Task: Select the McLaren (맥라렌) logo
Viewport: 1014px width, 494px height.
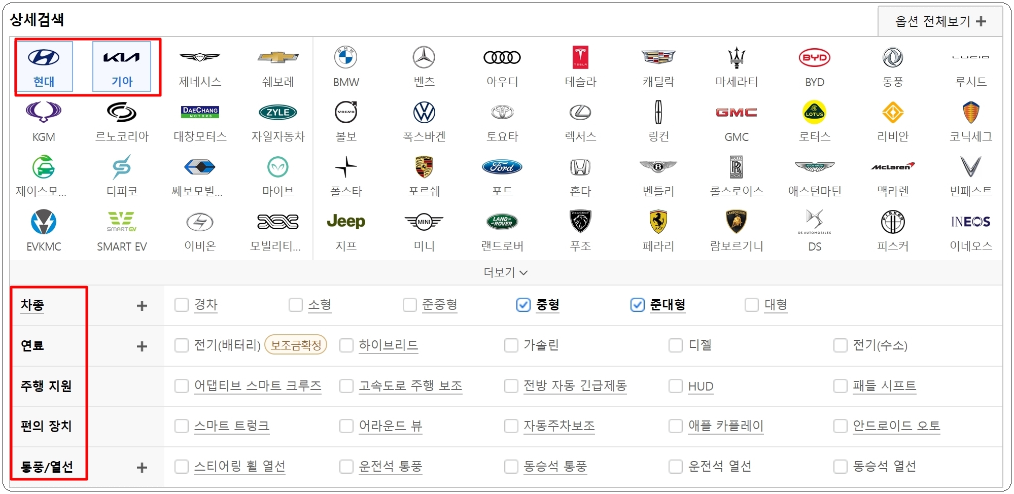Action: 893,166
